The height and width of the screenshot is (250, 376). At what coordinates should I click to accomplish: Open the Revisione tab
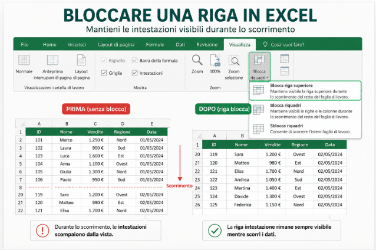[207, 45]
